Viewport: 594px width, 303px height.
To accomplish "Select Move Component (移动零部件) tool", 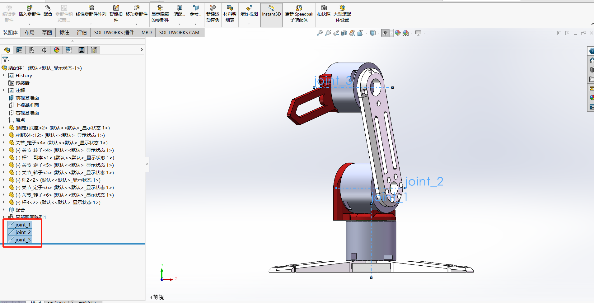I will pos(136,11).
